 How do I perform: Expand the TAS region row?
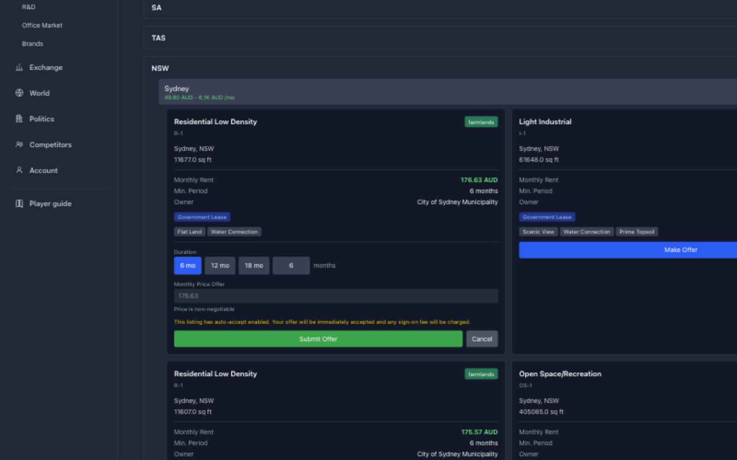point(440,38)
